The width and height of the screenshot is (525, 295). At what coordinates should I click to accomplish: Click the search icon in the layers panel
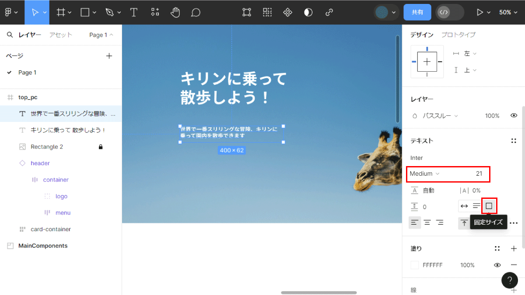point(10,35)
